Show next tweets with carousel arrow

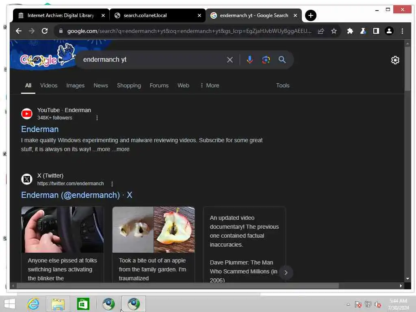pyautogui.click(x=286, y=273)
